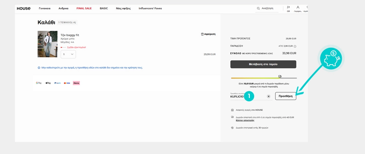365x154 pixels.
Task: Open the account profile icon
Action: point(298,7)
